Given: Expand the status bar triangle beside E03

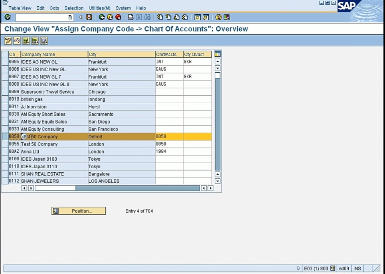Looking at the screenshot, I should (298, 268).
